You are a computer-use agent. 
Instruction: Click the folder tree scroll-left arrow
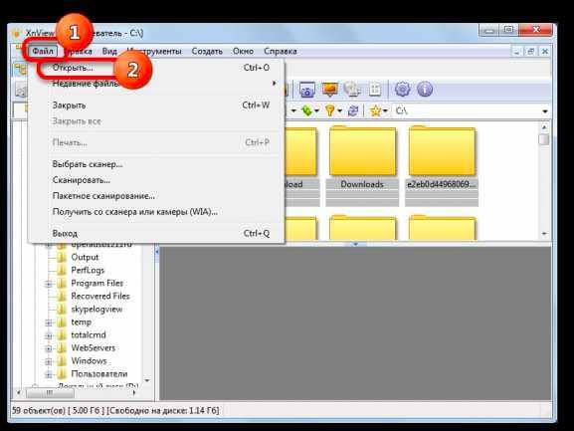click(19, 393)
